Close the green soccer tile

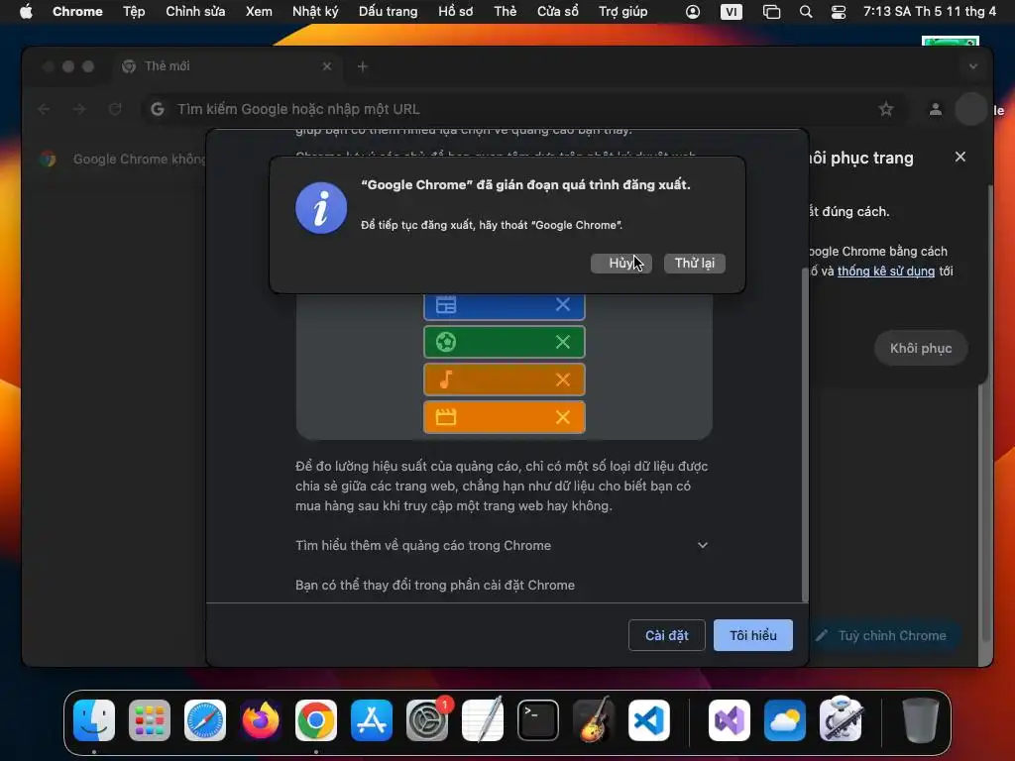[563, 342]
